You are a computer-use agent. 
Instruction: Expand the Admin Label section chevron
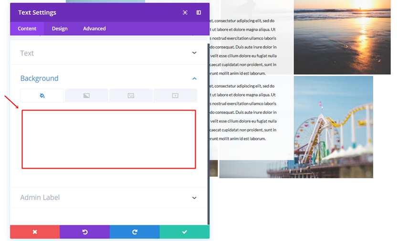(x=194, y=198)
